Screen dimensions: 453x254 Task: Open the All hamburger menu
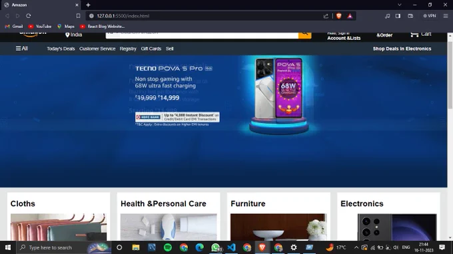point(22,49)
